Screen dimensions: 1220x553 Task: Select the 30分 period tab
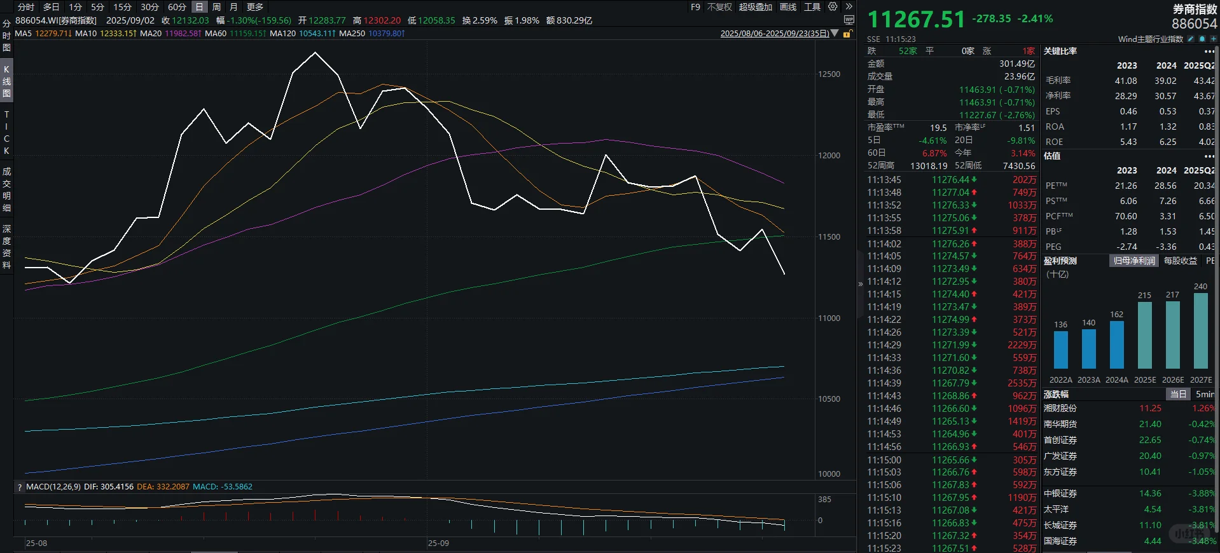tap(149, 7)
